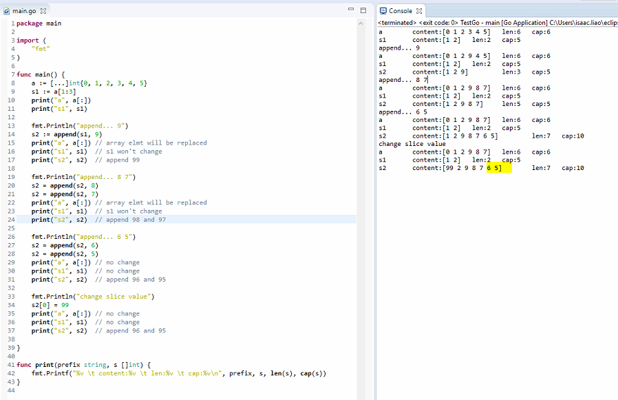Click the "change slice value" console output line
Viewport: 618px width, 400px height.
412,144
